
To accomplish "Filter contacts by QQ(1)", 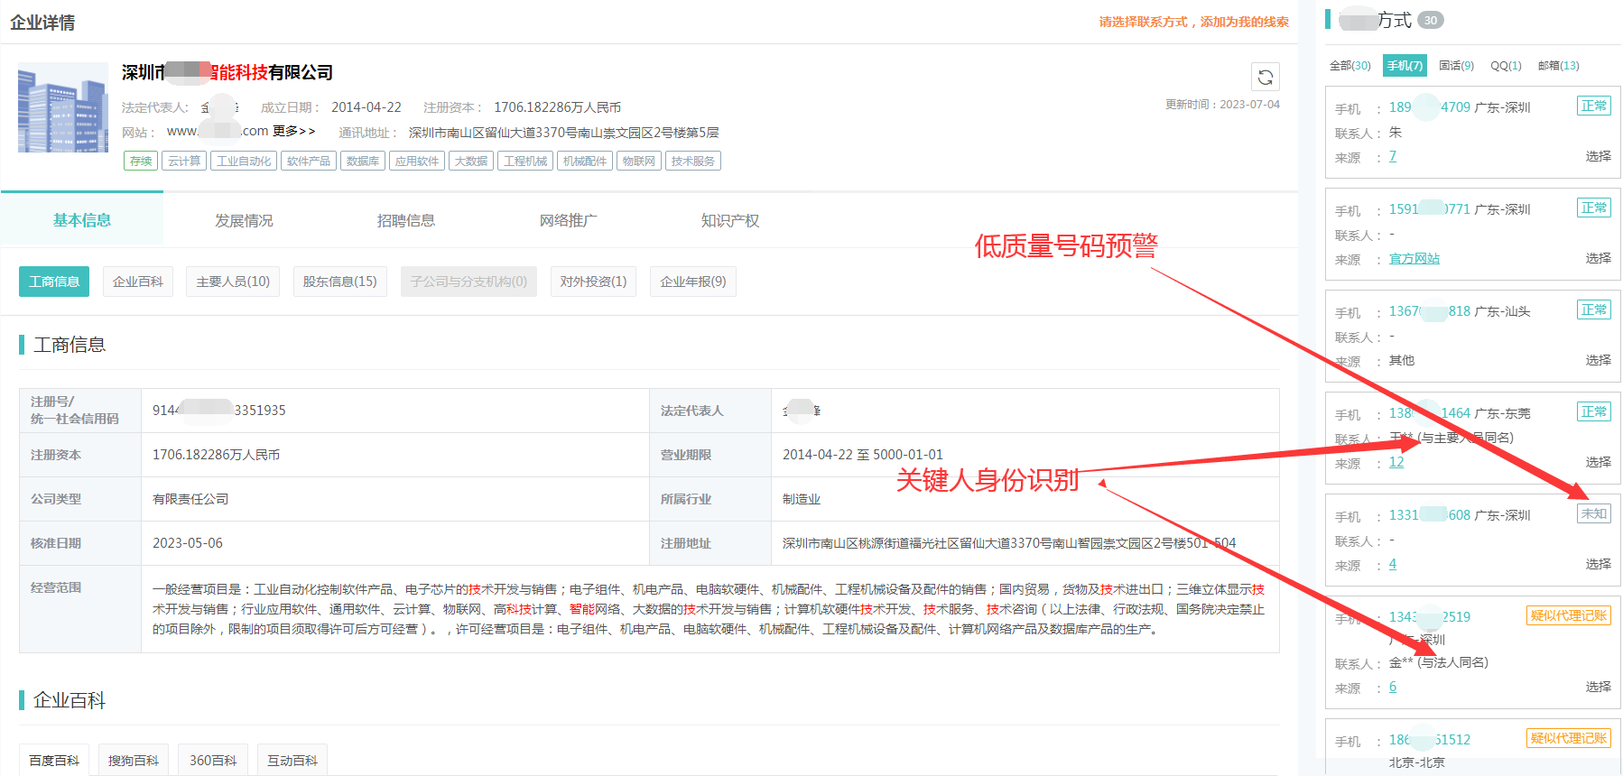I will click(x=1505, y=66).
